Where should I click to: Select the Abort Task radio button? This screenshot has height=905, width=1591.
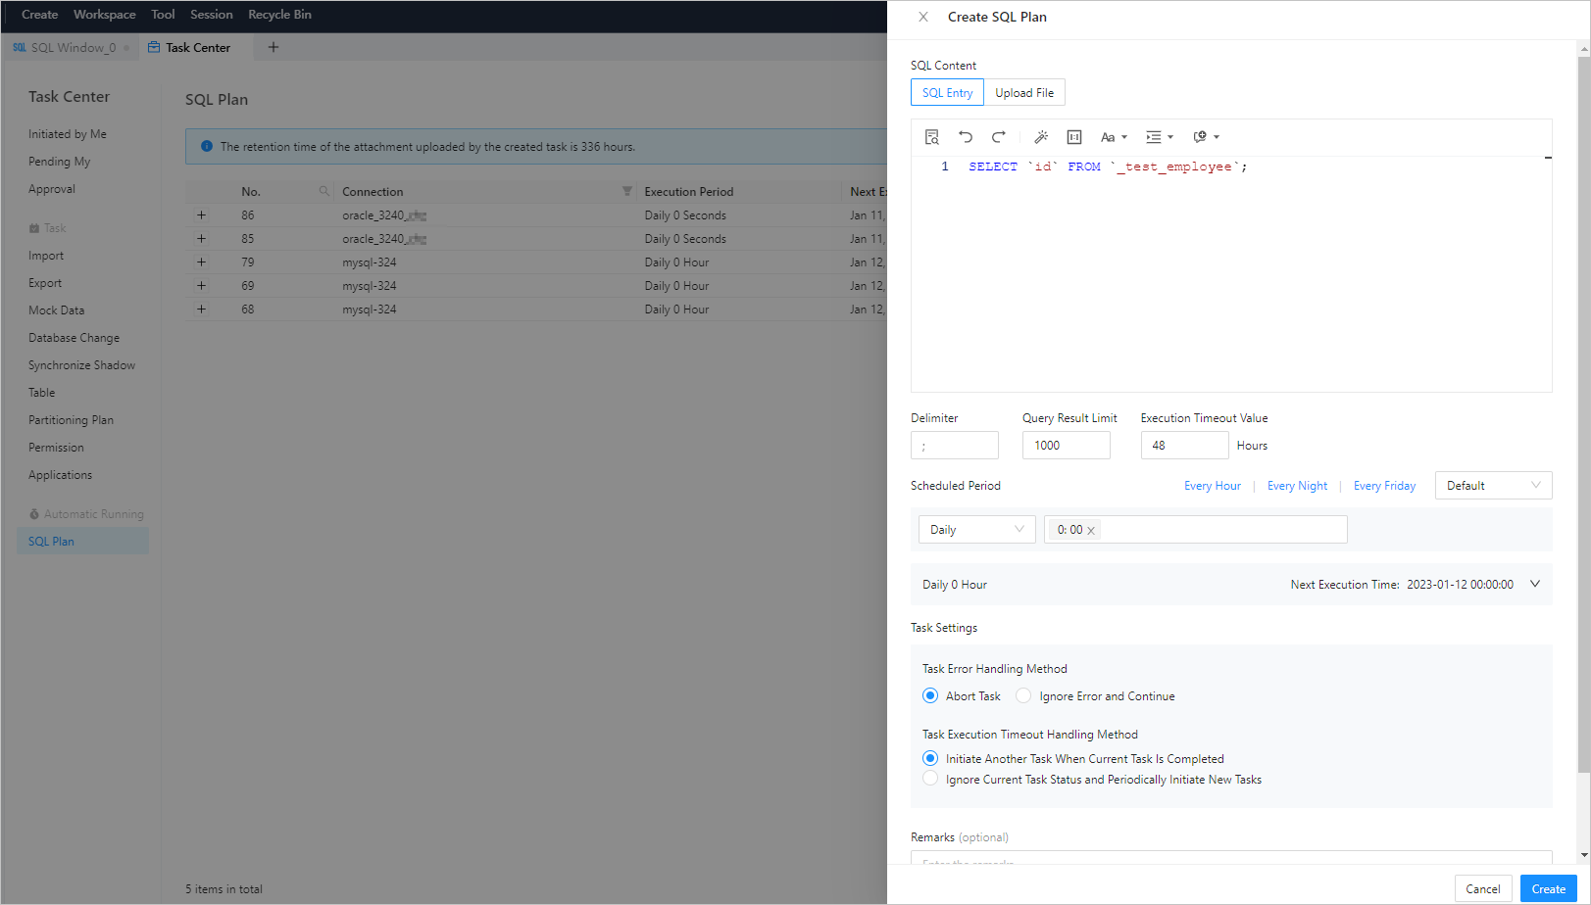point(929,695)
